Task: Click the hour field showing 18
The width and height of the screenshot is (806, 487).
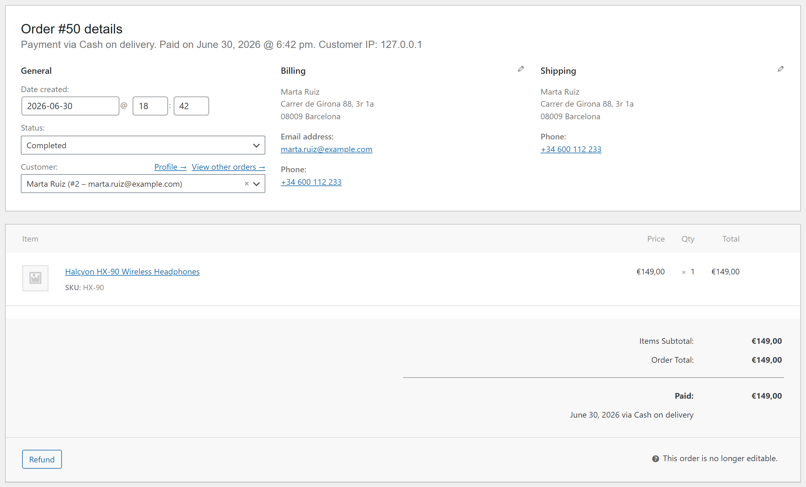Action: pyautogui.click(x=150, y=106)
